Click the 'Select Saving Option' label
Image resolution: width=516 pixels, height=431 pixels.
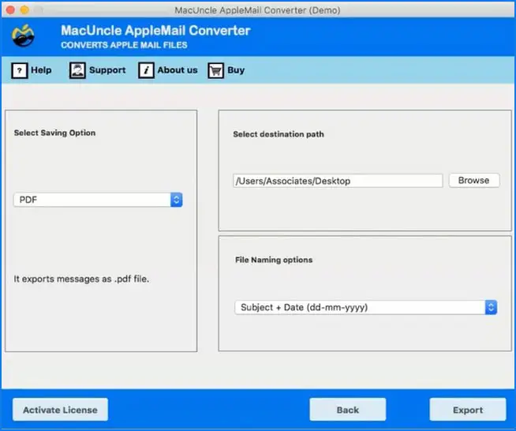point(54,133)
